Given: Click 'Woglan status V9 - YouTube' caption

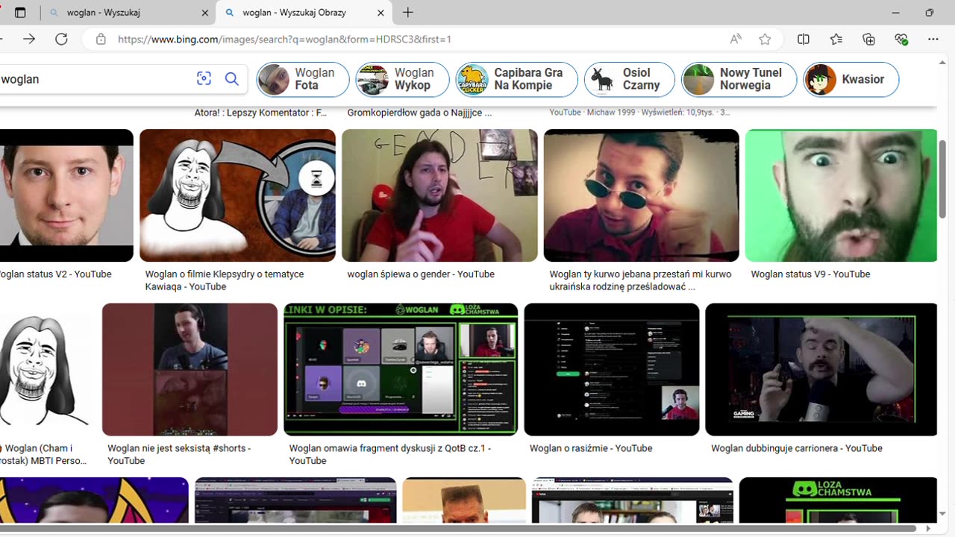Looking at the screenshot, I should point(810,274).
